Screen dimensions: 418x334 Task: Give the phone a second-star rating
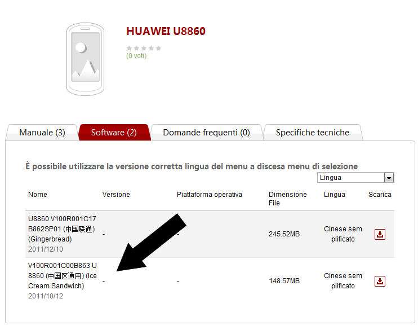click(x=136, y=48)
